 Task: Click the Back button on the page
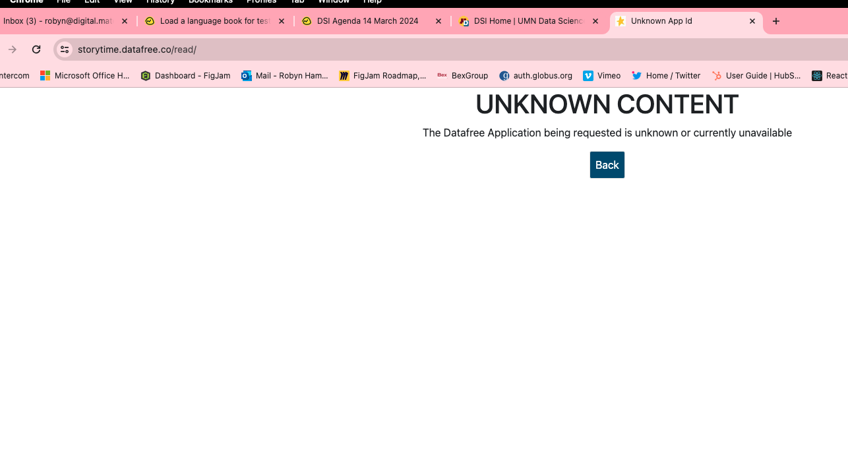[607, 165]
